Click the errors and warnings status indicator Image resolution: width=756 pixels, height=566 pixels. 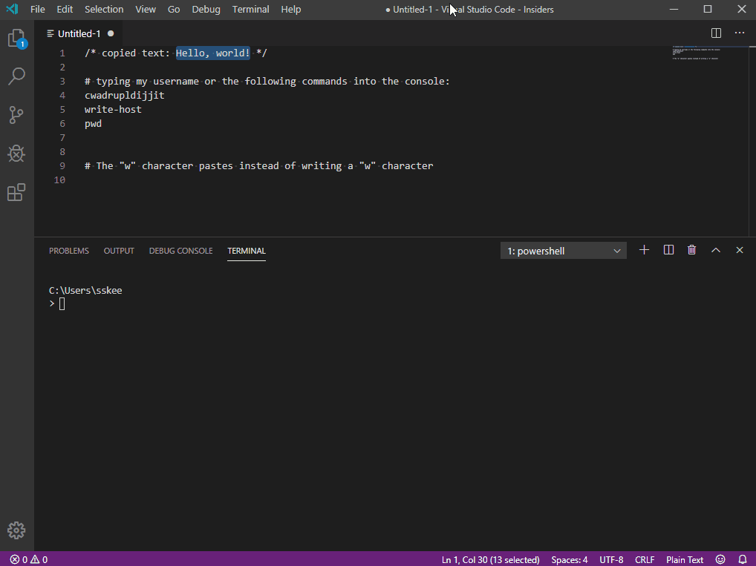click(29, 559)
